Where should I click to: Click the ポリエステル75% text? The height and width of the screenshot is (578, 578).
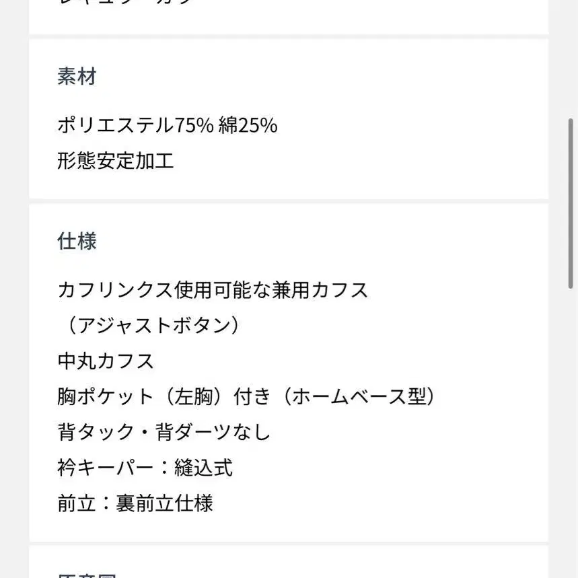tap(135, 125)
